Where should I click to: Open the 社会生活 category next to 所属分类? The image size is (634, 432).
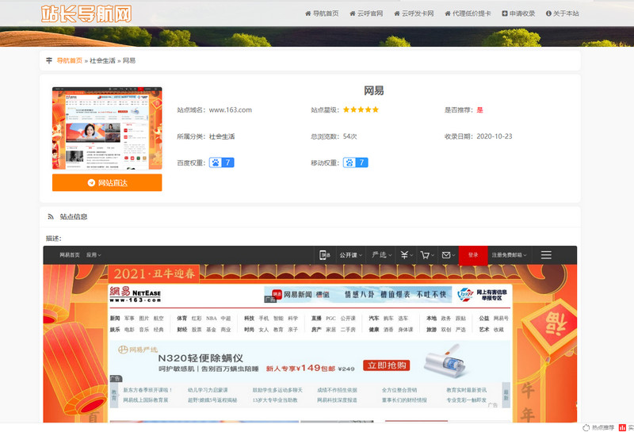tap(222, 136)
